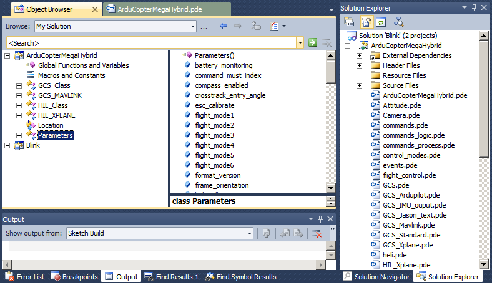Click the green search go button
The image size is (492, 283).
pyautogui.click(x=313, y=42)
